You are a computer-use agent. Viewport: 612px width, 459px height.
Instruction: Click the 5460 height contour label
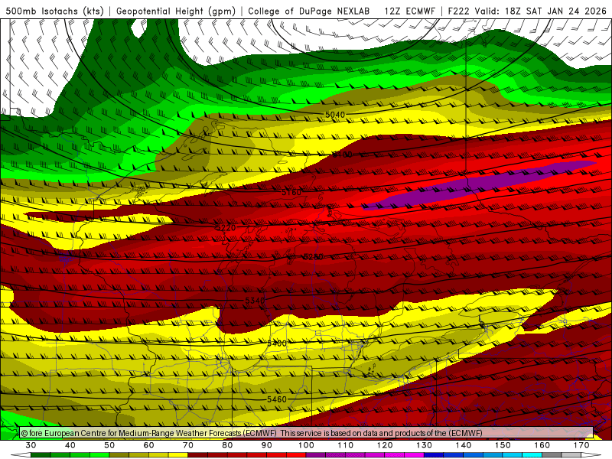tap(277, 399)
